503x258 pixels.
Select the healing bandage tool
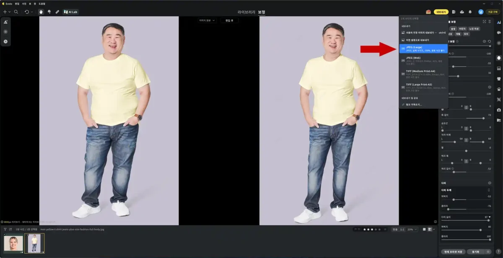(57, 12)
